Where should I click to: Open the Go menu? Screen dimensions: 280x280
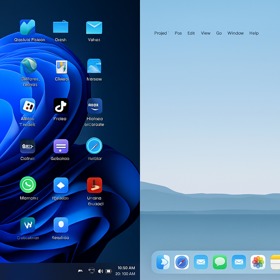click(x=219, y=33)
